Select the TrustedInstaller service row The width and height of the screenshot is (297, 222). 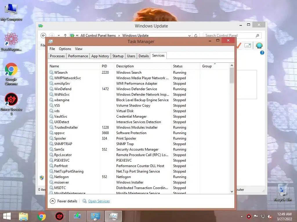click(x=139, y=127)
